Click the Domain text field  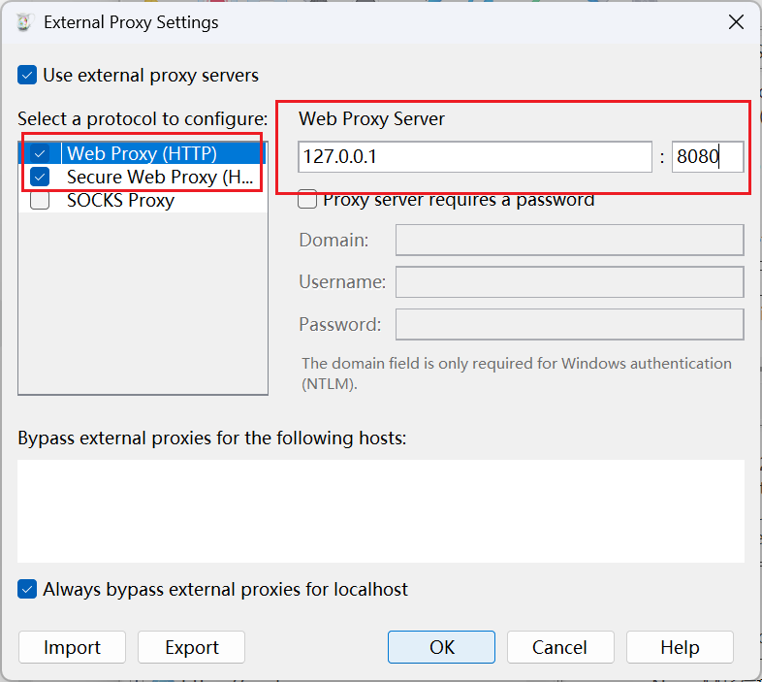569,240
